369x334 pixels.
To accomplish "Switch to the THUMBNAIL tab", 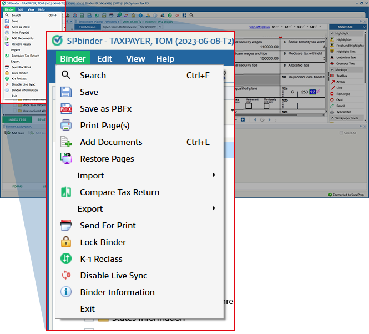I will pos(88,27).
